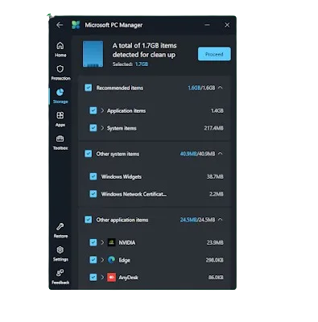The height and width of the screenshot is (322, 318).
Task: Click the Other system items heading
Action: (x=118, y=154)
